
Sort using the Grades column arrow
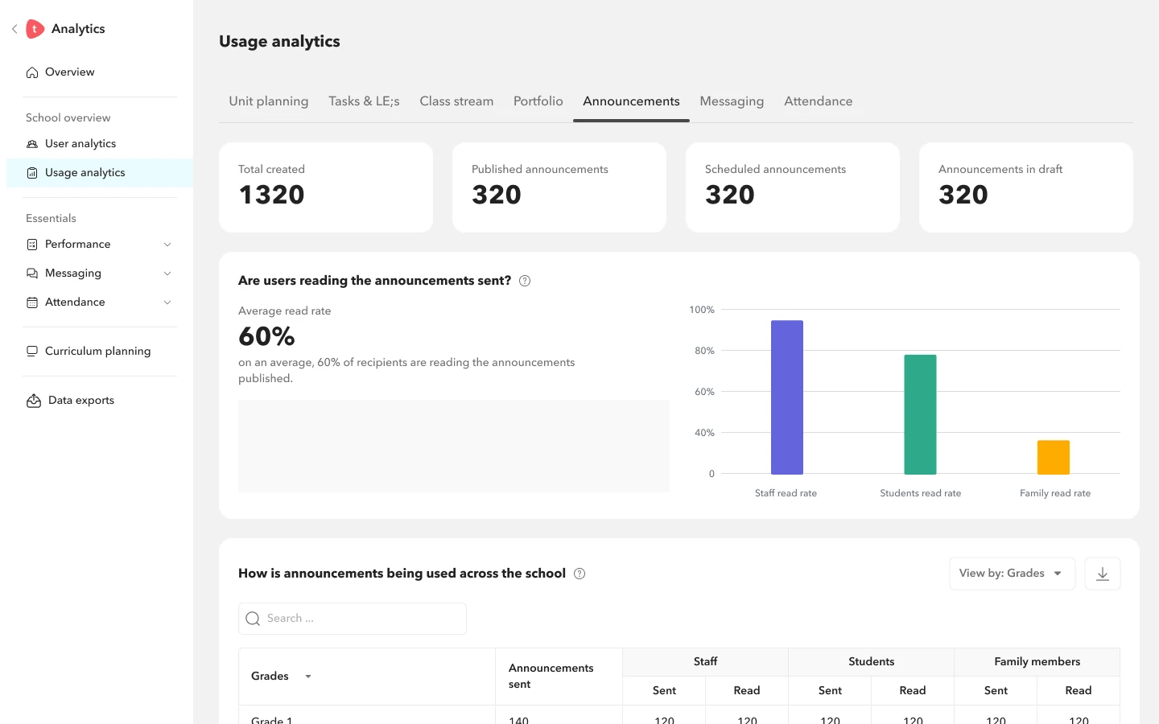308,677
